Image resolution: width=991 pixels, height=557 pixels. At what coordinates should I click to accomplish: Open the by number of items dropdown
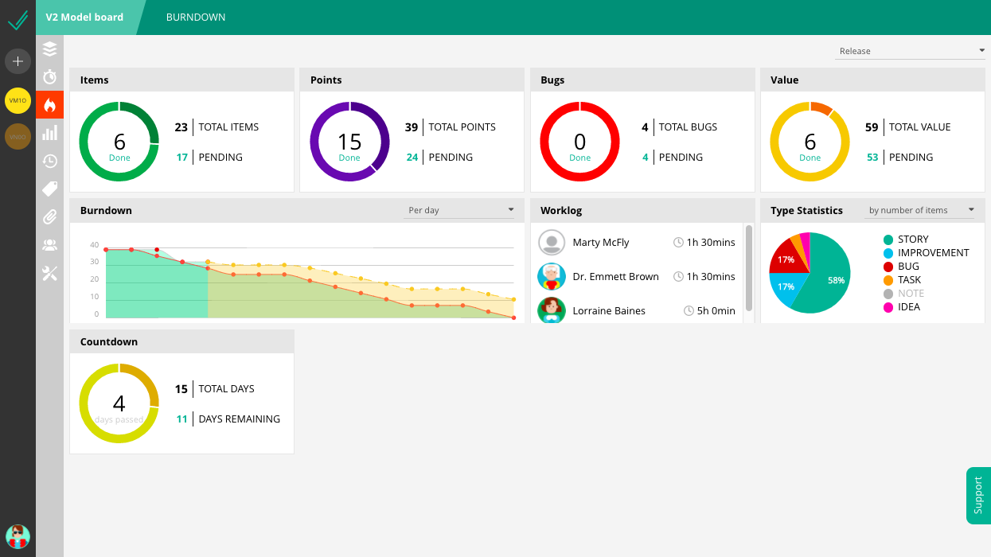[x=921, y=211]
